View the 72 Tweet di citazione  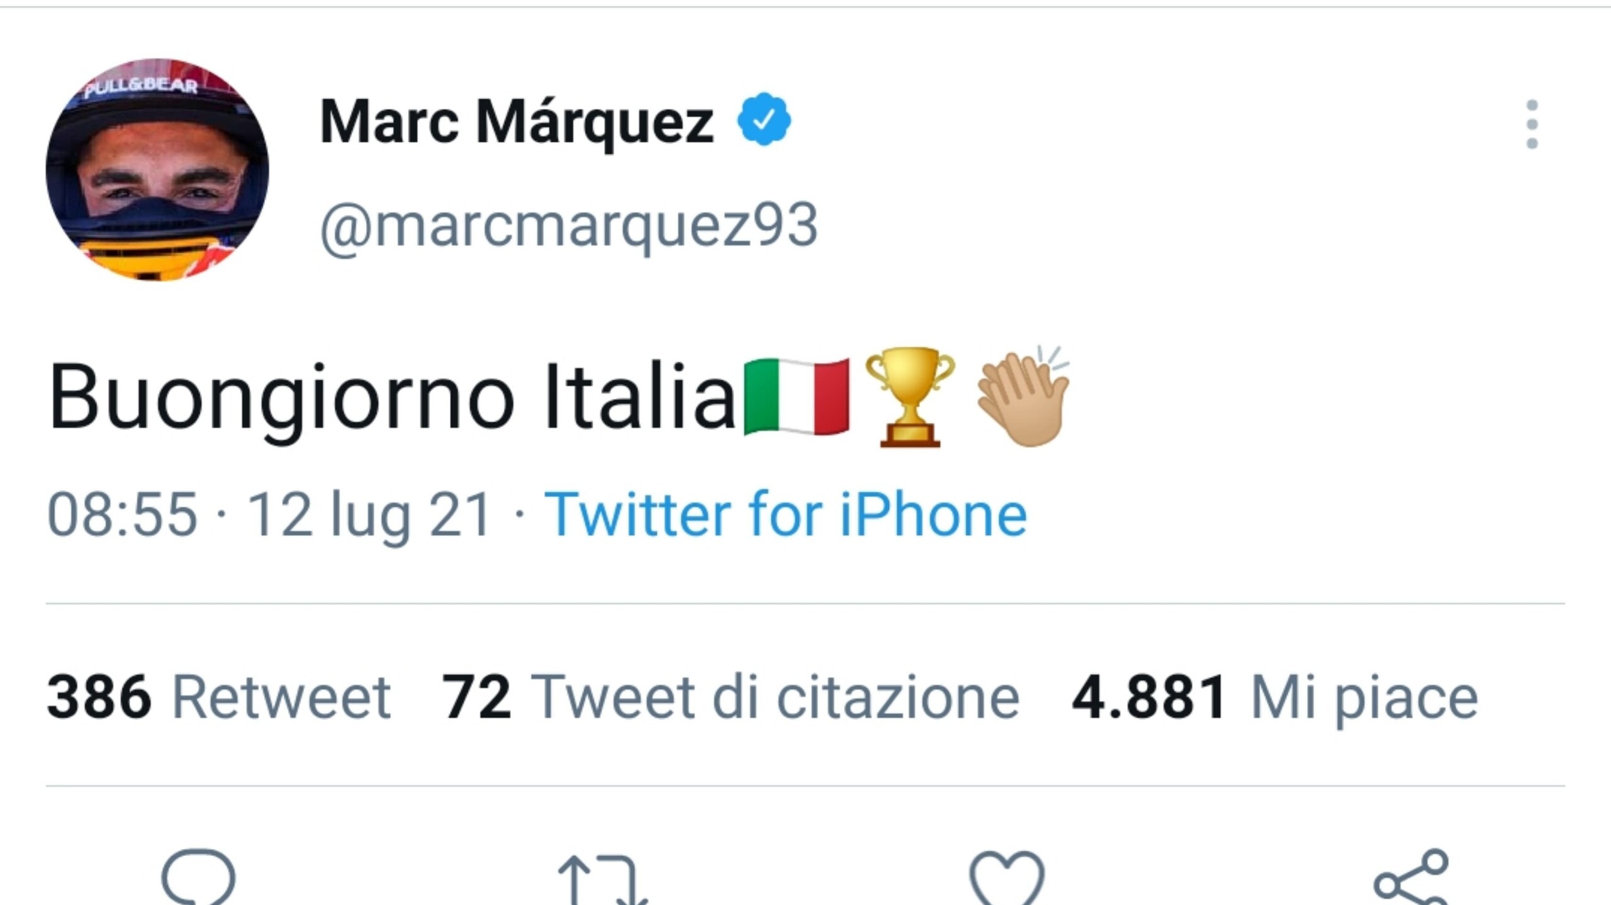coord(730,696)
